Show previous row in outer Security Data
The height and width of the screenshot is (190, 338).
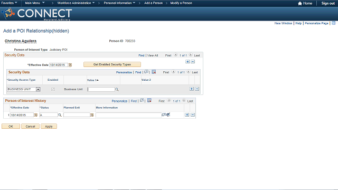pyautogui.click(x=175, y=55)
